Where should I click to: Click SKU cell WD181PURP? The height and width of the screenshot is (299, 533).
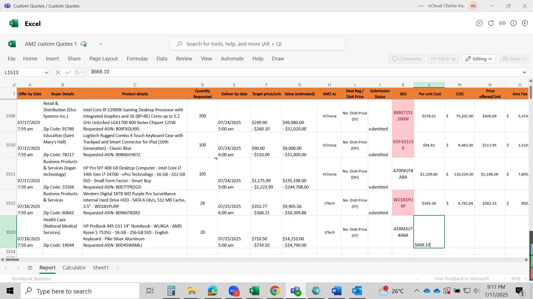403,203
